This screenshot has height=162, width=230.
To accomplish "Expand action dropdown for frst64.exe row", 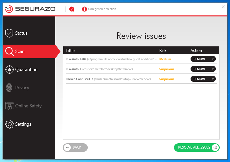I will tap(213, 69).
